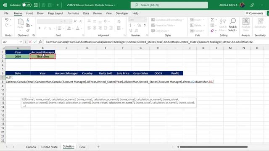
Task: Click the Fill down icon in Editing
Action: click(x=212, y=25)
